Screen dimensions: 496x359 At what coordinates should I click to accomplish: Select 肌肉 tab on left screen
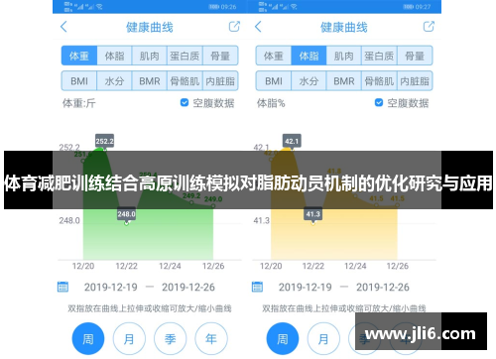(150, 56)
